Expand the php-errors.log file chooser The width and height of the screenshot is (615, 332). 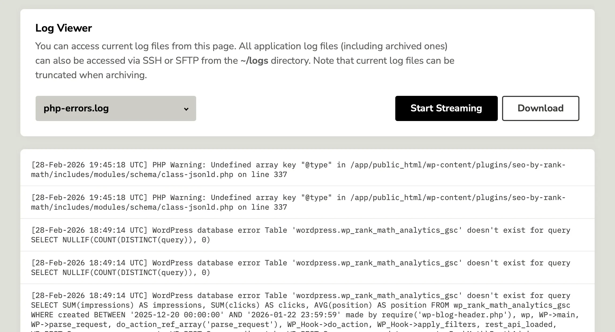[x=116, y=108]
